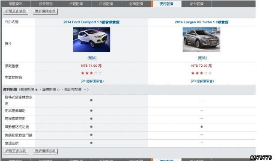This screenshot has width=274, height=161.
Task: Click the 汽車名稱 row label
Action: [x=12, y=22]
